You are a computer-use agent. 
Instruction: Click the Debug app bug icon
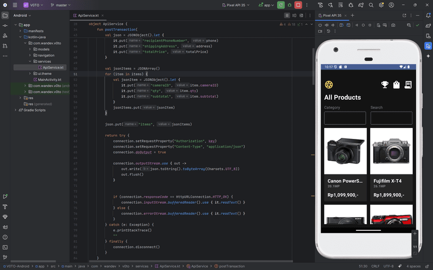click(289, 5)
